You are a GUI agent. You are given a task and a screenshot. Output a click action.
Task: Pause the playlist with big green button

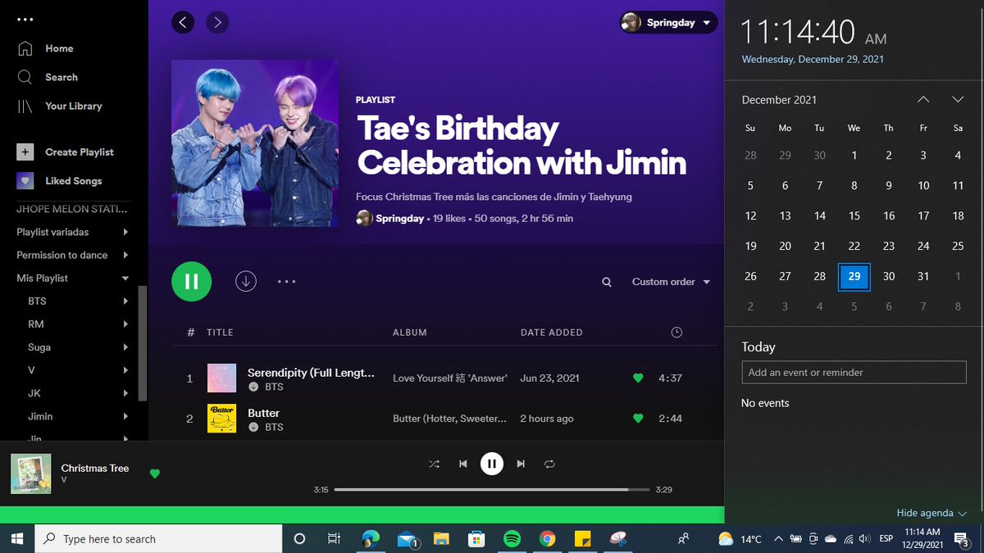(191, 282)
